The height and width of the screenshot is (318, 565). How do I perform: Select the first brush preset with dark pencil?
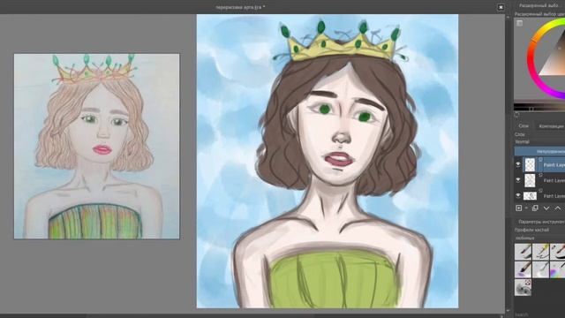[523, 252]
